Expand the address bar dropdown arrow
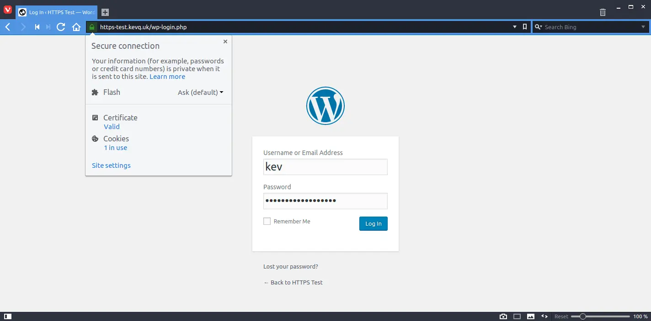 [514, 27]
